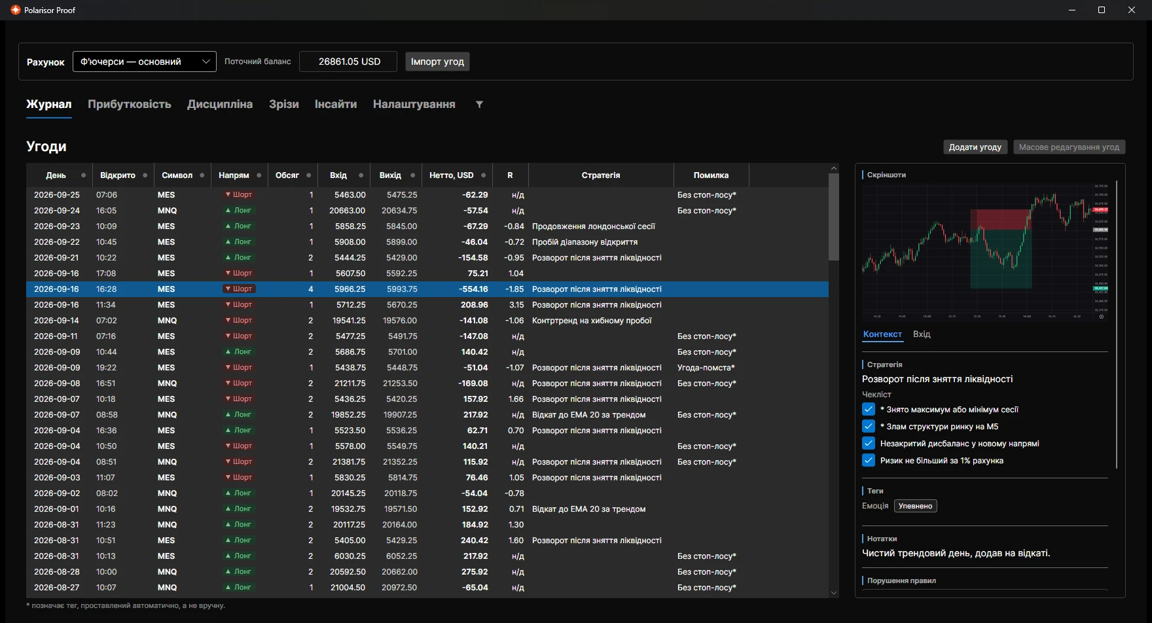Select the 2026-09-25 07:06 MES trade row
Image resolution: width=1152 pixels, height=623 pixels.
tap(427, 195)
